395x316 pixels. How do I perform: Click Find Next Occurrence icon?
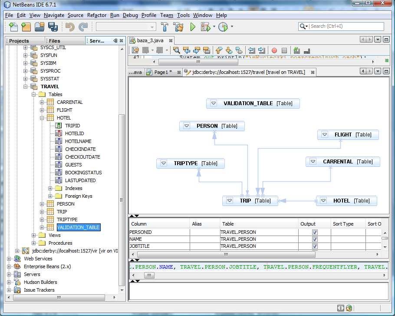tap(197, 50)
